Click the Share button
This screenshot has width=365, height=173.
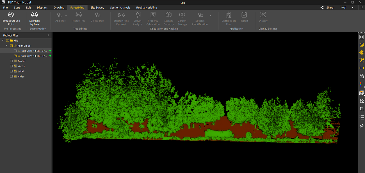327,8
